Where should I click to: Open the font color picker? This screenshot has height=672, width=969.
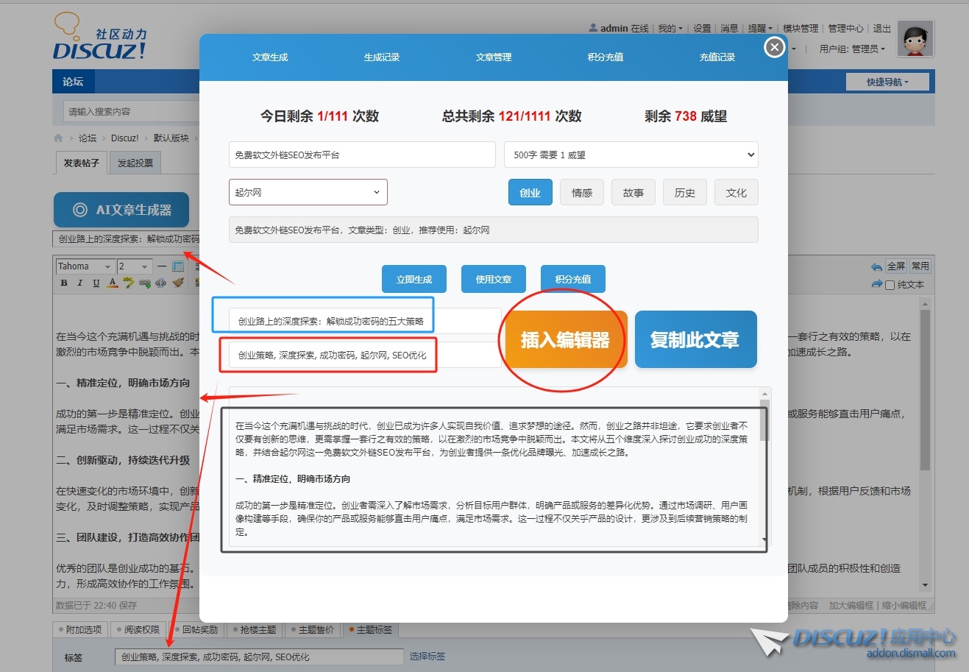pos(112,283)
